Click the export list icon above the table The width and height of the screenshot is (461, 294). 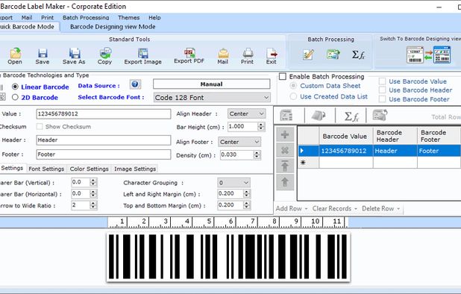[380, 115]
